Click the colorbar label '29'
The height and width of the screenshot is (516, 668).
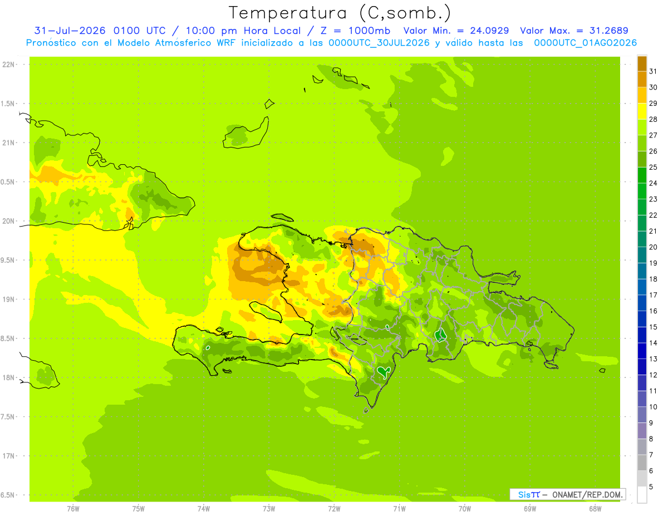pyautogui.click(x=653, y=103)
